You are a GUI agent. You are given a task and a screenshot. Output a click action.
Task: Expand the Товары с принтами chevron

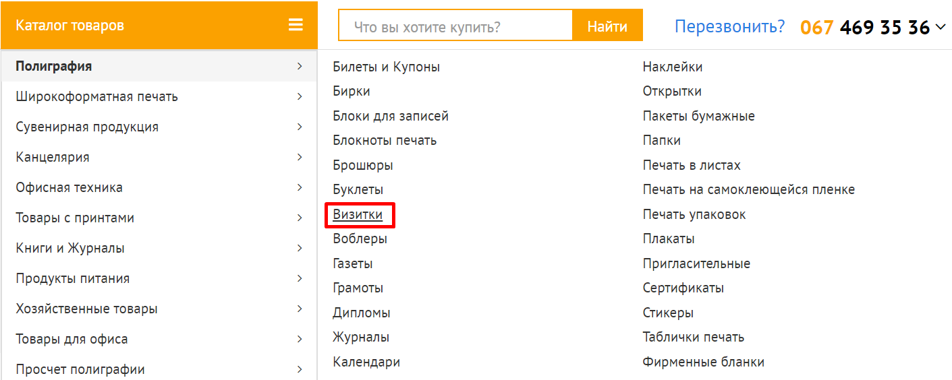300,218
